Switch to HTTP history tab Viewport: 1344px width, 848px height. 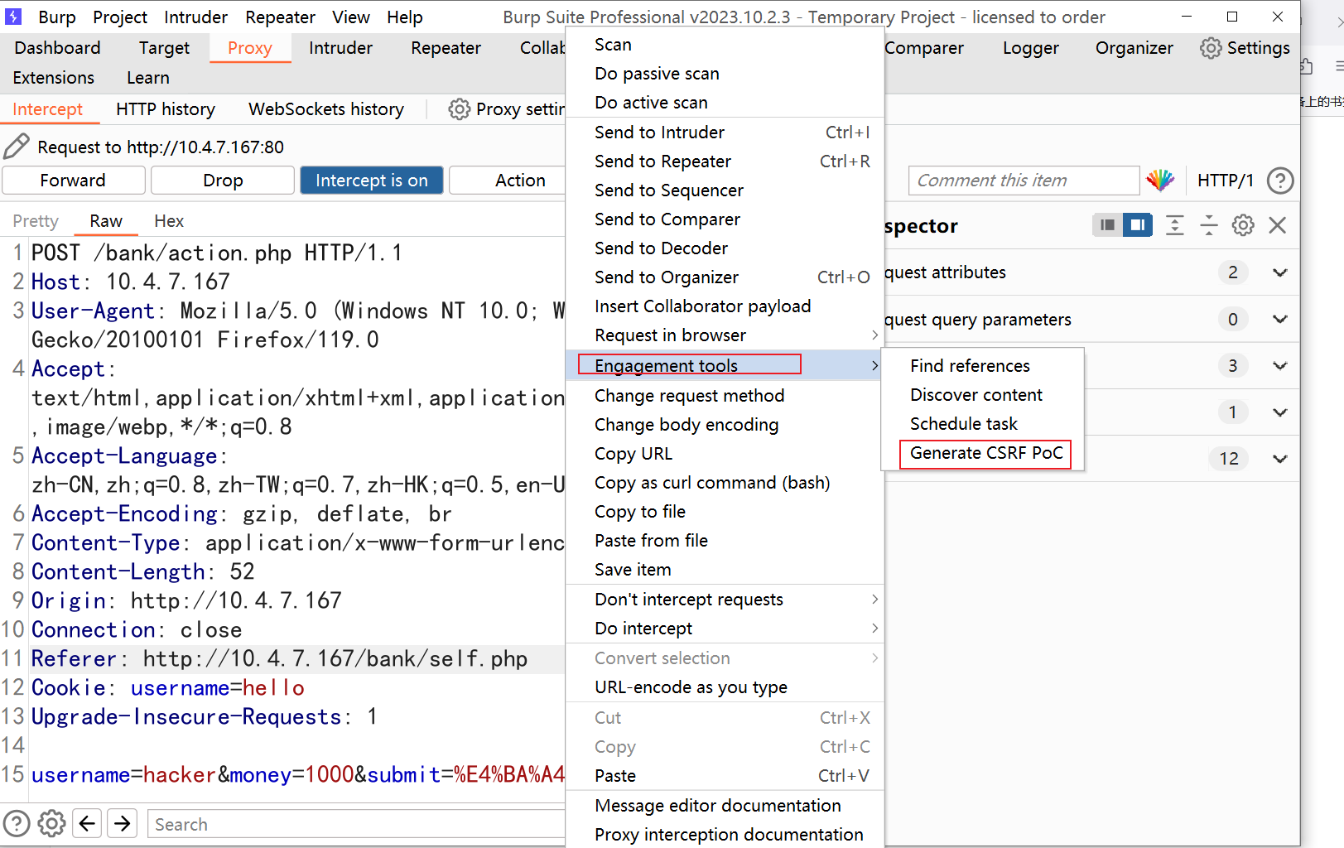[166, 109]
